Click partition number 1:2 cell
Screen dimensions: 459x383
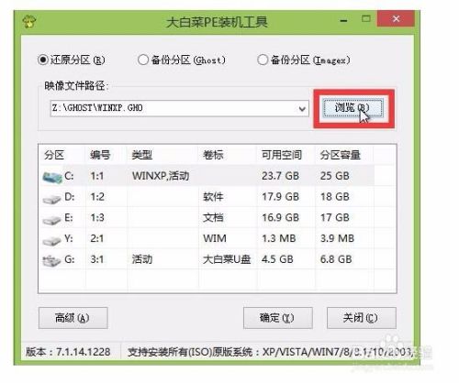click(97, 197)
